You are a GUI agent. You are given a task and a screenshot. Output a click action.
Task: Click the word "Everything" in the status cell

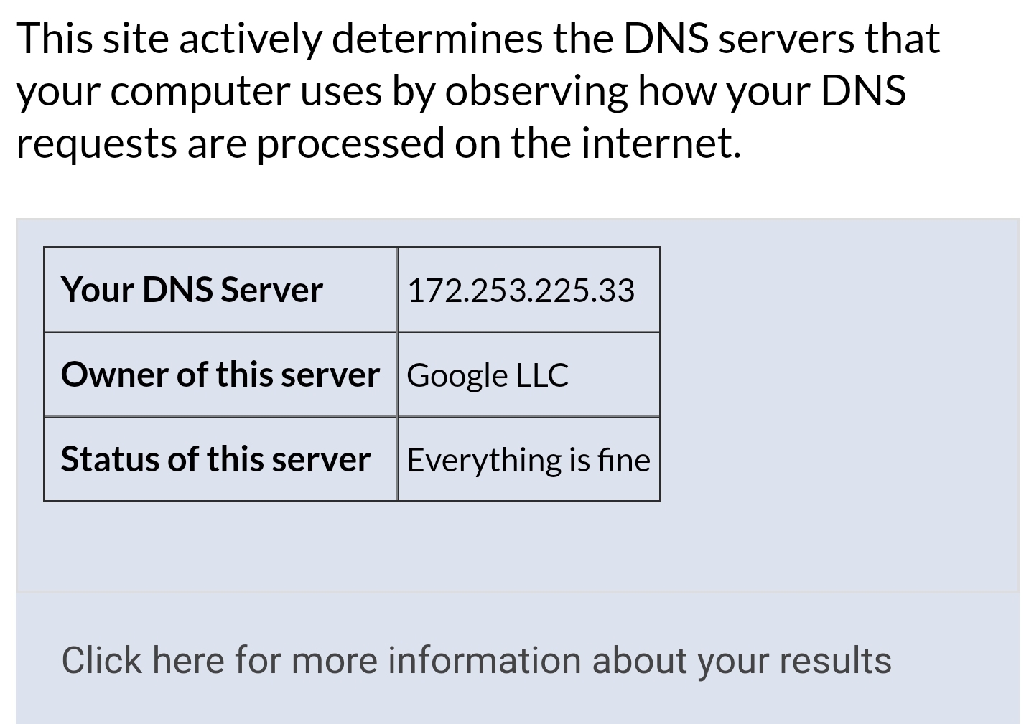point(484,461)
